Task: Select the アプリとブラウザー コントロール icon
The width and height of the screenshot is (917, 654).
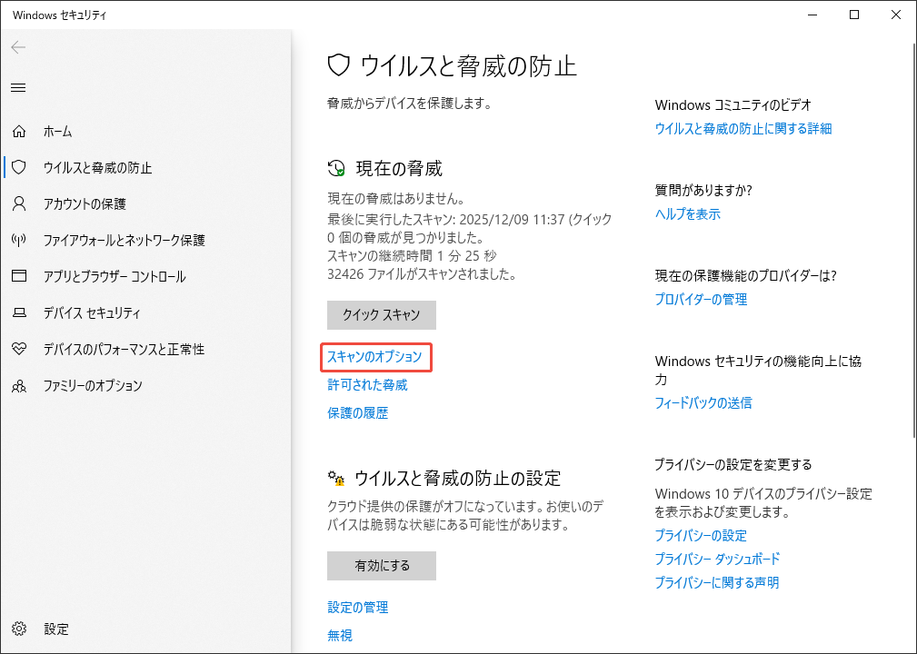Action: [x=19, y=276]
